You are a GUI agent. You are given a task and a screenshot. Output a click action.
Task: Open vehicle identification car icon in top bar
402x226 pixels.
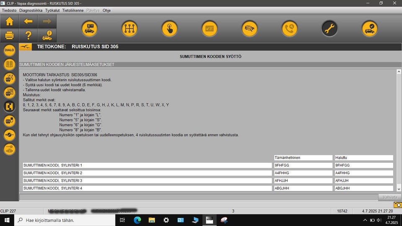tap(90, 28)
